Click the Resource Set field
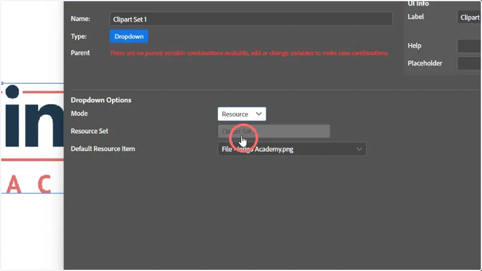 tap(274, 131)
